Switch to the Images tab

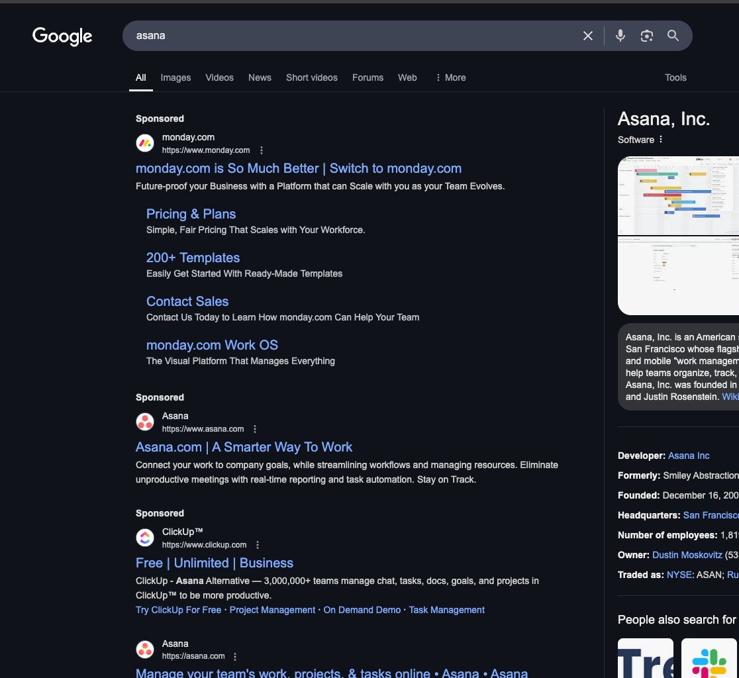pyautogui.click(x=175, y=77)
